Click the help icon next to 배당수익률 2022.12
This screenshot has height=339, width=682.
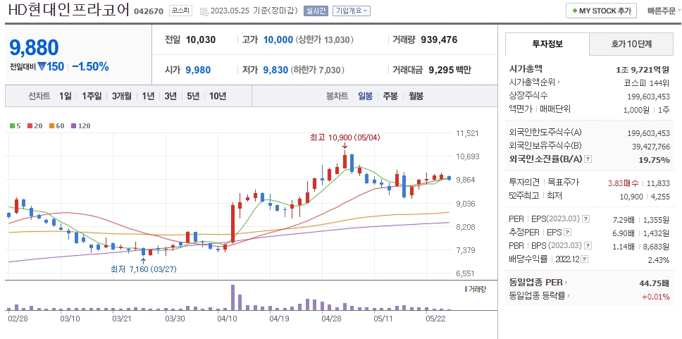(585, 259)
